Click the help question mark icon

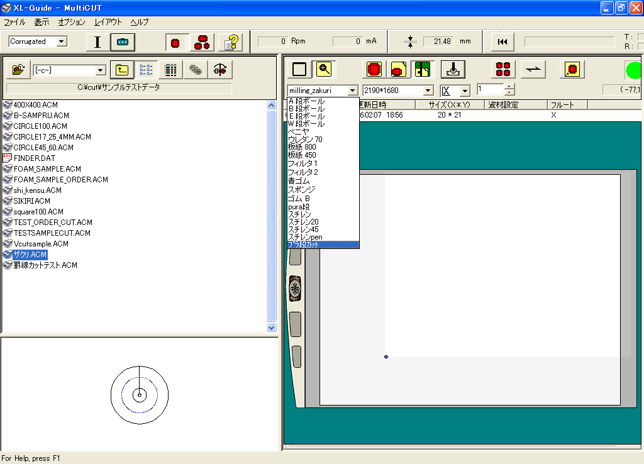pyautogui.click(x=232, y=42)
